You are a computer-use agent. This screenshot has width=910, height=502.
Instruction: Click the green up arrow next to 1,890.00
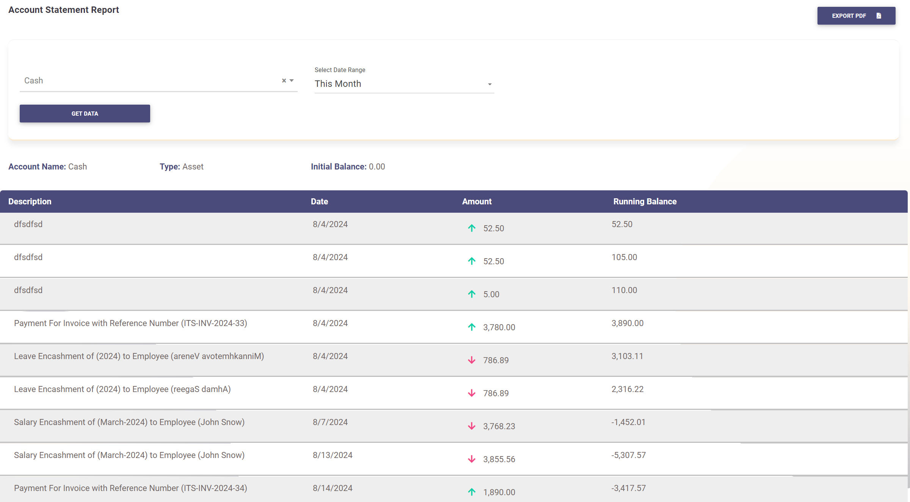click(x=472, y=492)
